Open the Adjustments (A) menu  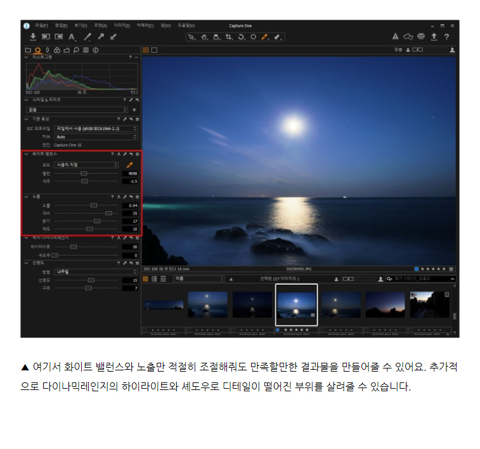(x=100, y=25)
